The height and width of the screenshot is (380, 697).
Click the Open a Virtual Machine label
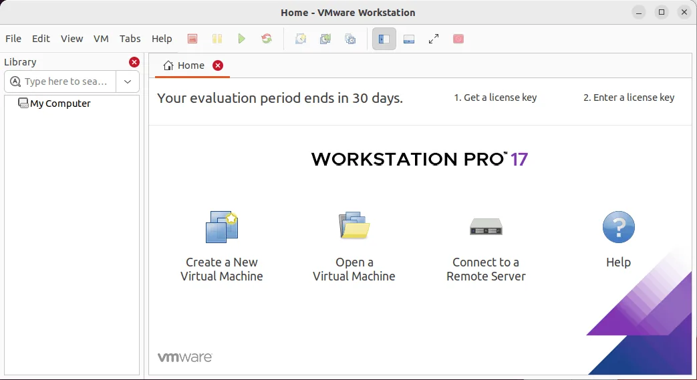click(x=354, y=269)
